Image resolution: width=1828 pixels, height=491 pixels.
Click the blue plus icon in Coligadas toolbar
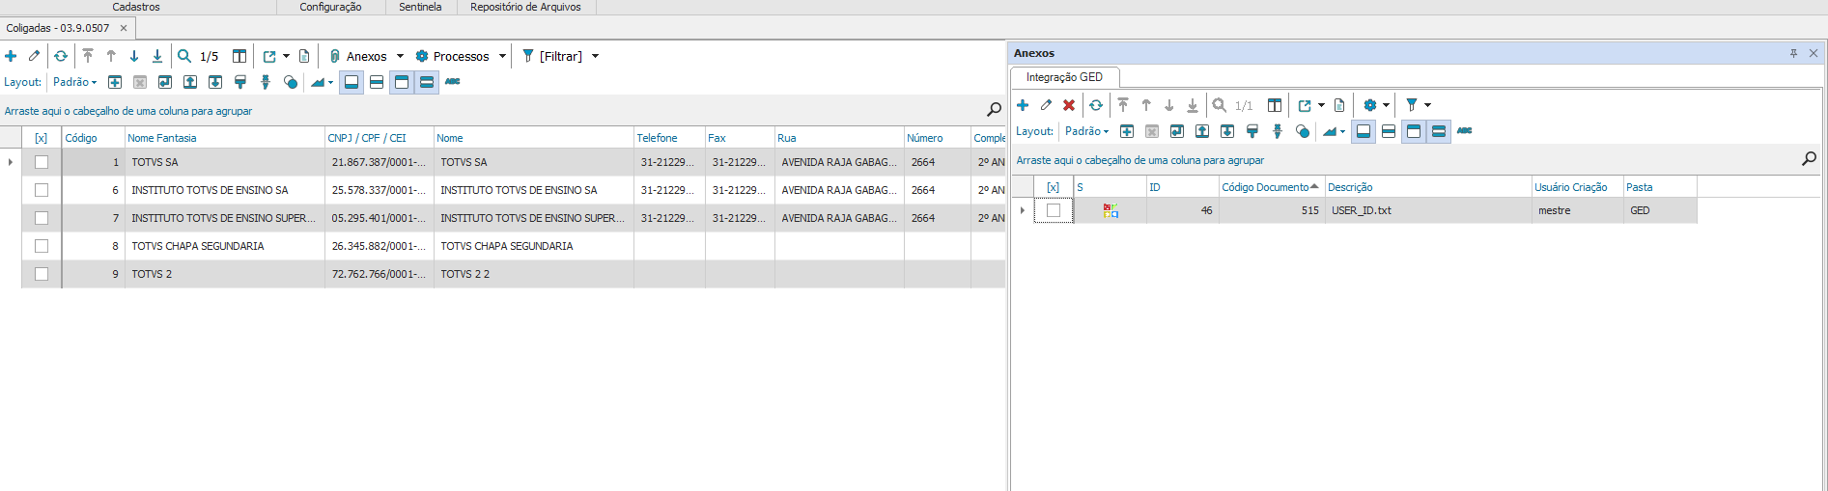click(11, 56)
